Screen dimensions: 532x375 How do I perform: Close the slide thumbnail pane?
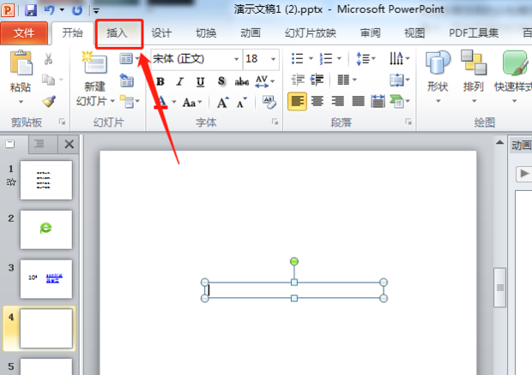(x=70, y=145)
